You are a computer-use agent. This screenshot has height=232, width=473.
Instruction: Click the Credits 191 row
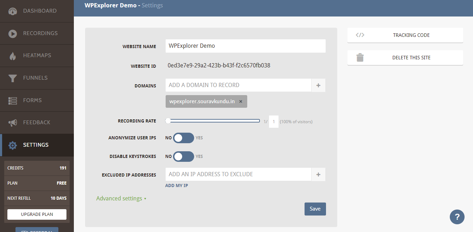[37, 168]
